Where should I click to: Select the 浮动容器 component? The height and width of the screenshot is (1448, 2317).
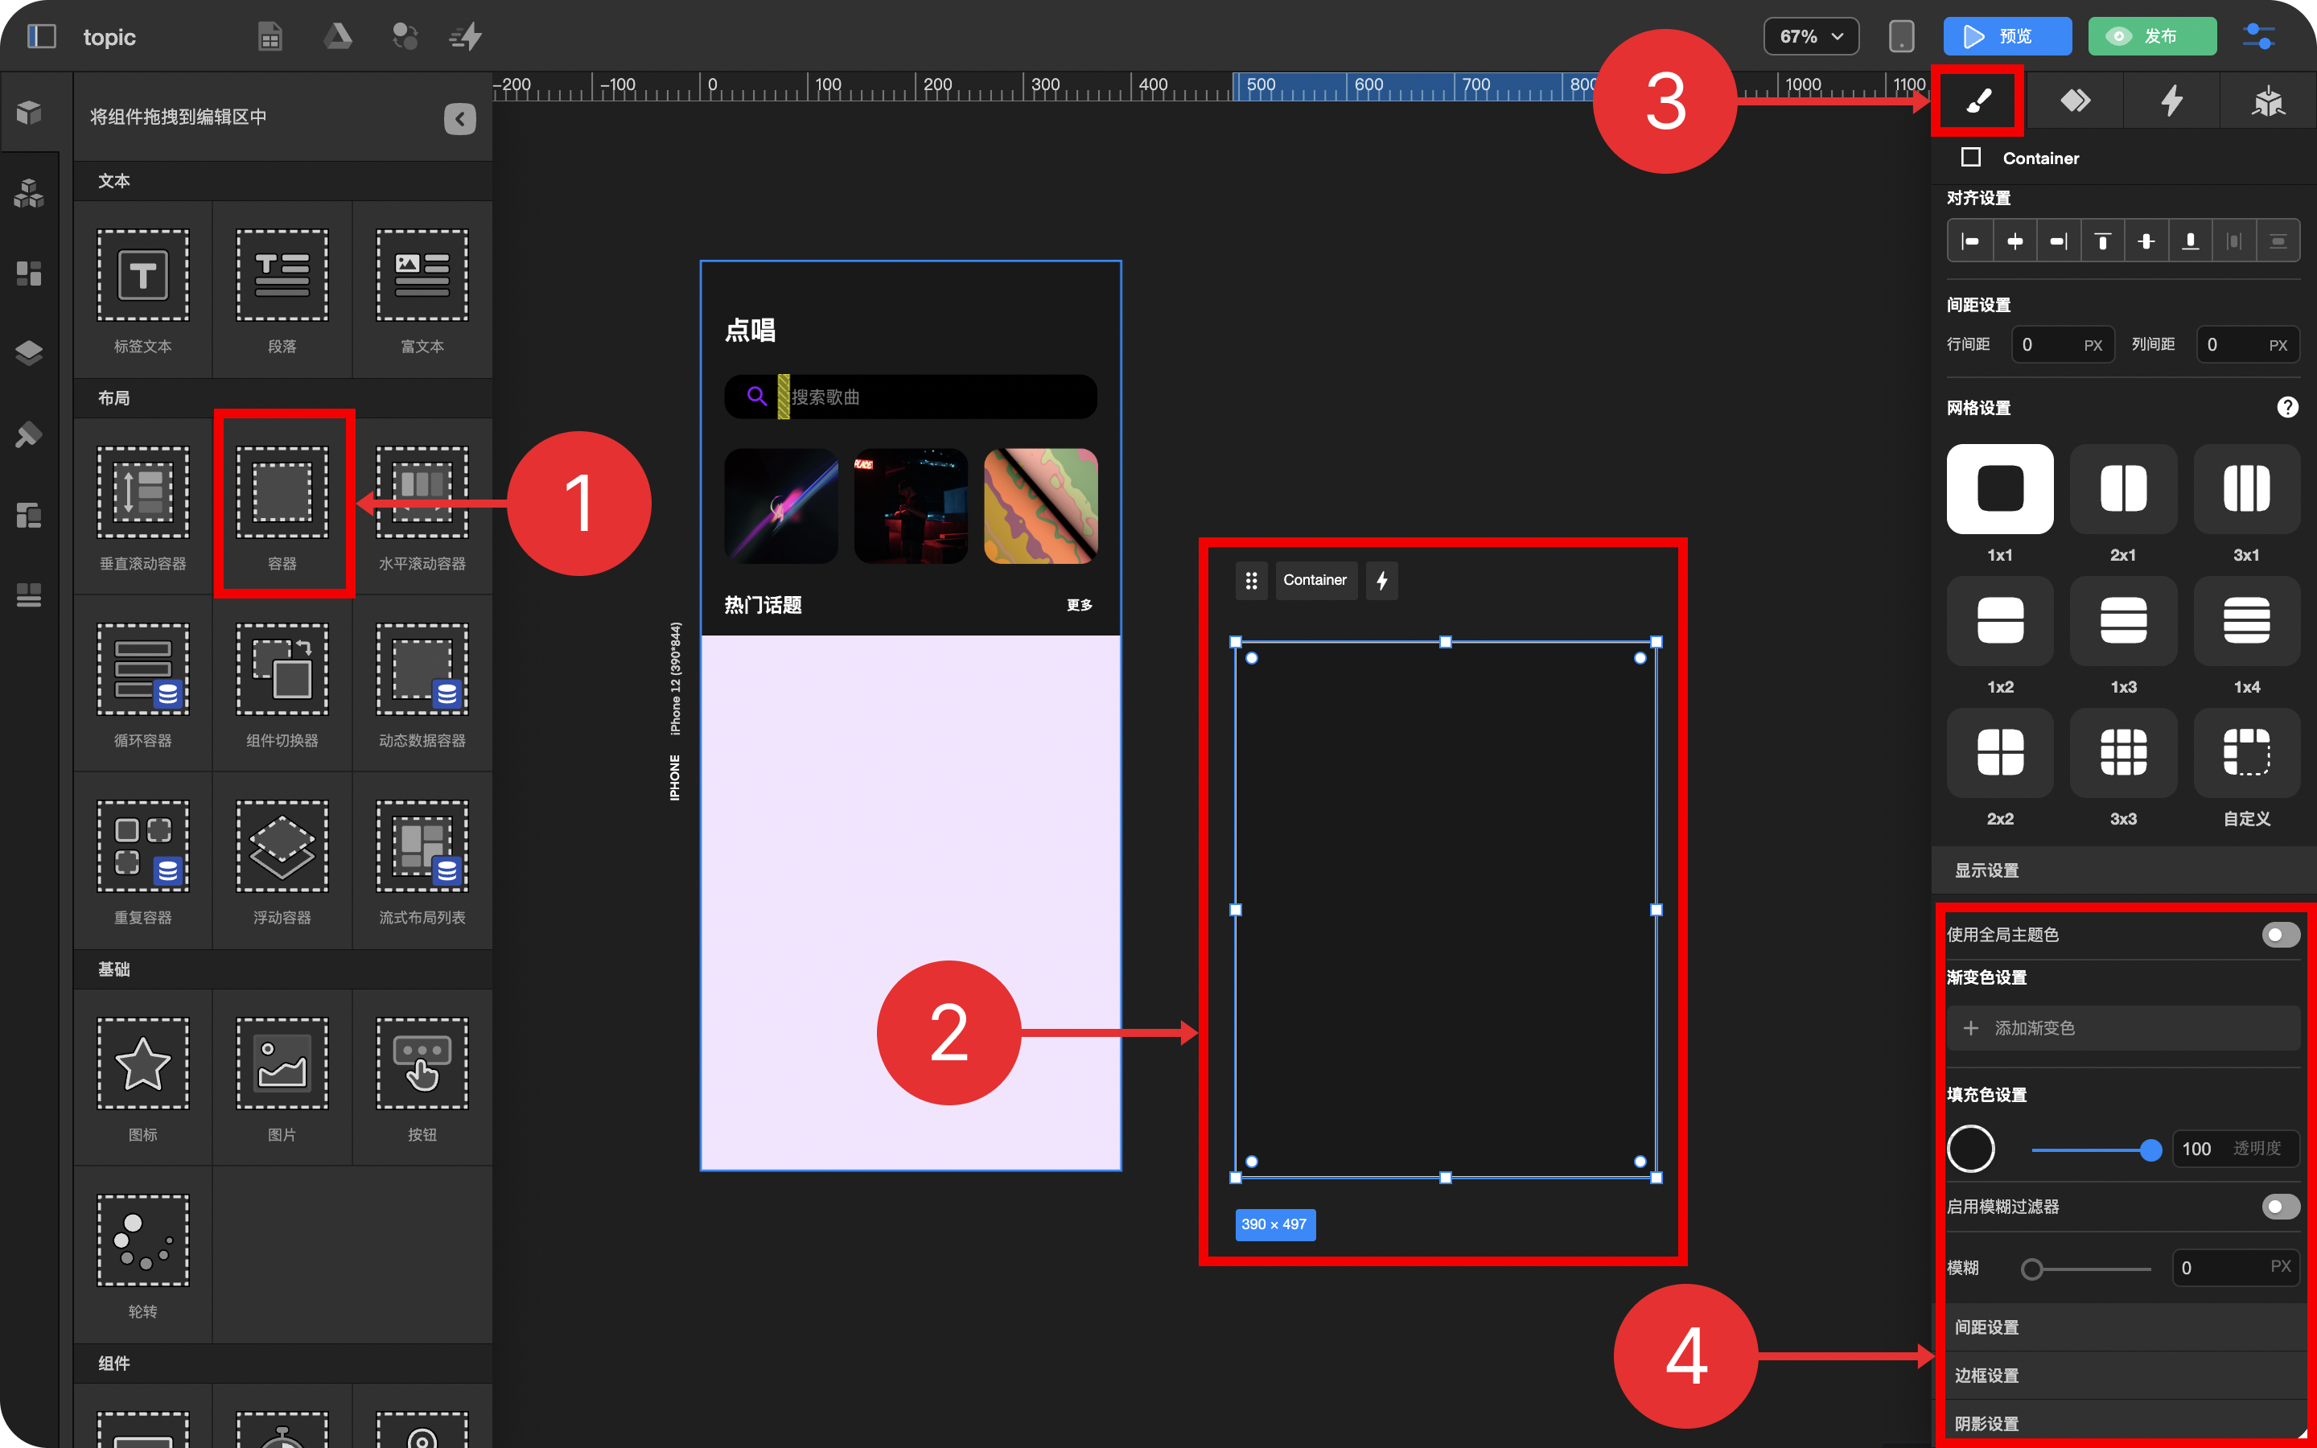tap(282, 861)
